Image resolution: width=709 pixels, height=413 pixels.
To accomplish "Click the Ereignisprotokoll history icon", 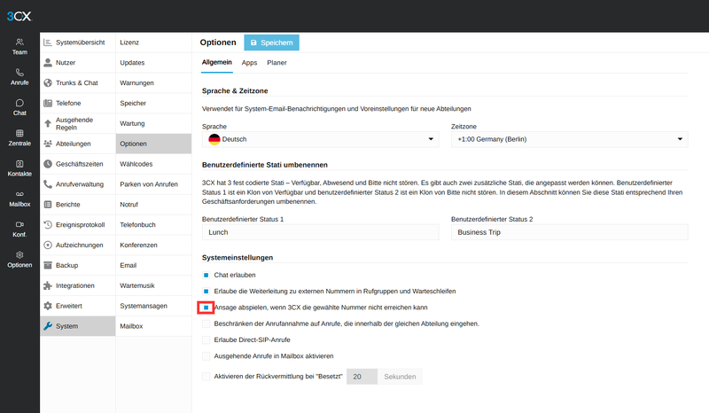I will [48, 224].
